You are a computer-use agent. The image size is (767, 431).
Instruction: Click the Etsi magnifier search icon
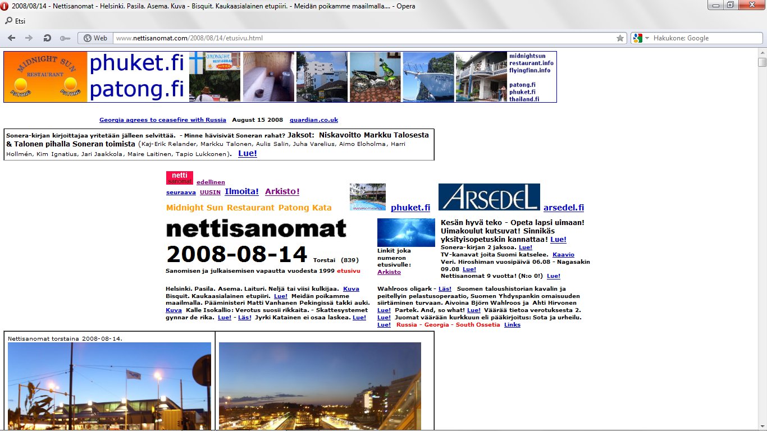tap(8, 21)
